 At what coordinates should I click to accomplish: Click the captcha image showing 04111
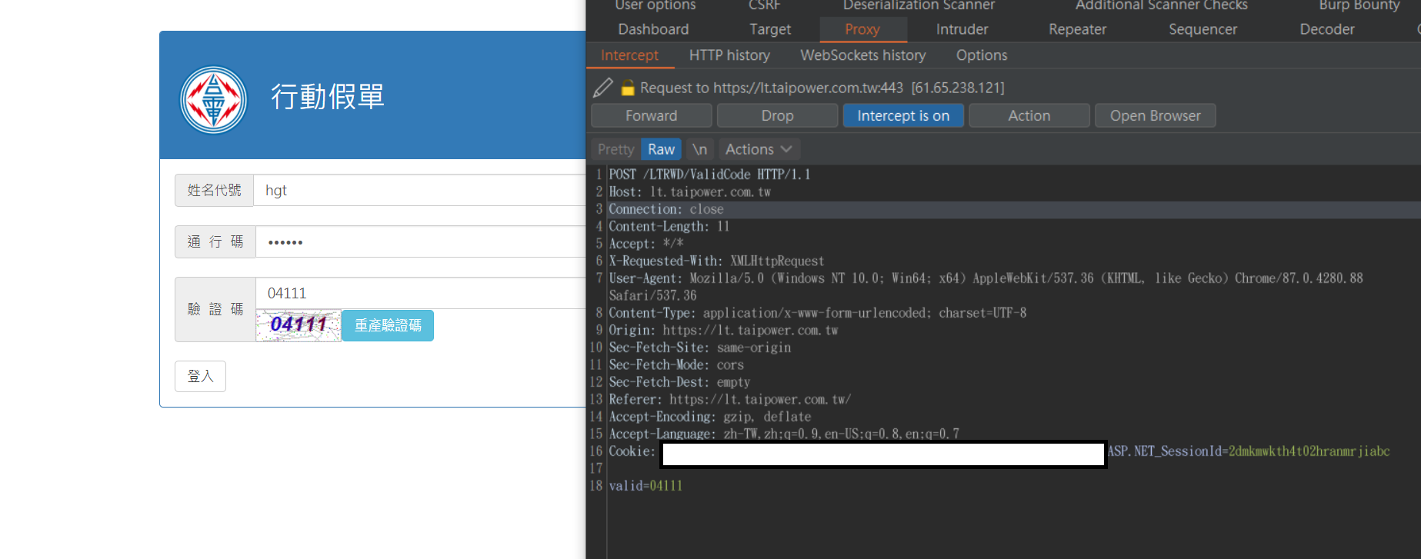[x=299, y=325]
